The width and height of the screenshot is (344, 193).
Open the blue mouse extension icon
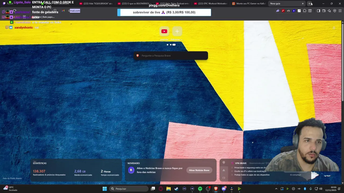pyautogui.click(x=294, y=11)
